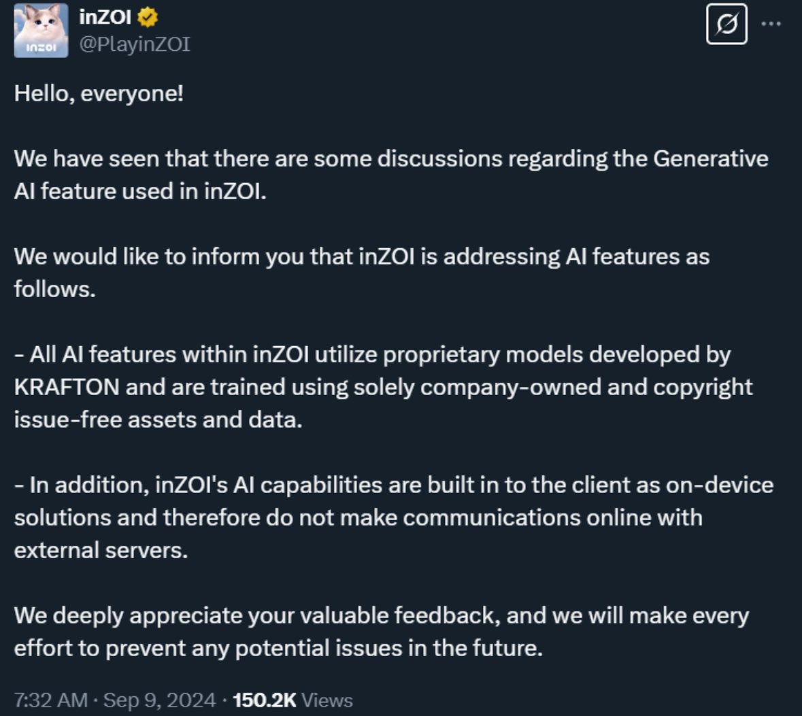Click the "Hello, everyone!" greeting line
802x716 pixels.
(99, 94)
